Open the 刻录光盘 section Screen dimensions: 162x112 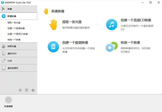click(19, 46)
